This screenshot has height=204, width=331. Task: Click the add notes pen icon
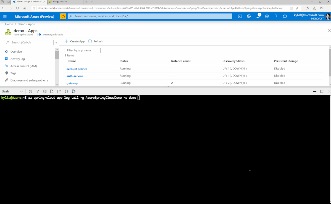314,8
